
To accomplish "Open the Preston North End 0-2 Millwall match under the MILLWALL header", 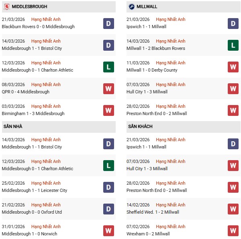I will pyautogui.click(x=157, y=113).
